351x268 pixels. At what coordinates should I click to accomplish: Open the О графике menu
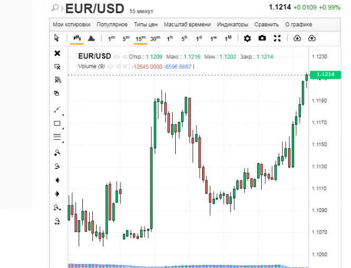299,24
